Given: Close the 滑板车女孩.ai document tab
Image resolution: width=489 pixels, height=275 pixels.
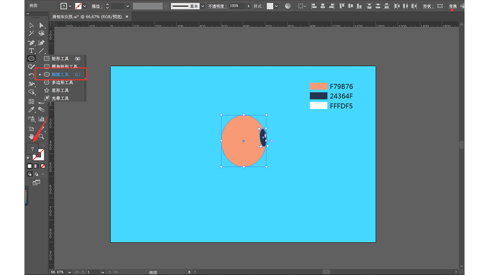Looking at the screenshot, I should [x=127, y=17].
